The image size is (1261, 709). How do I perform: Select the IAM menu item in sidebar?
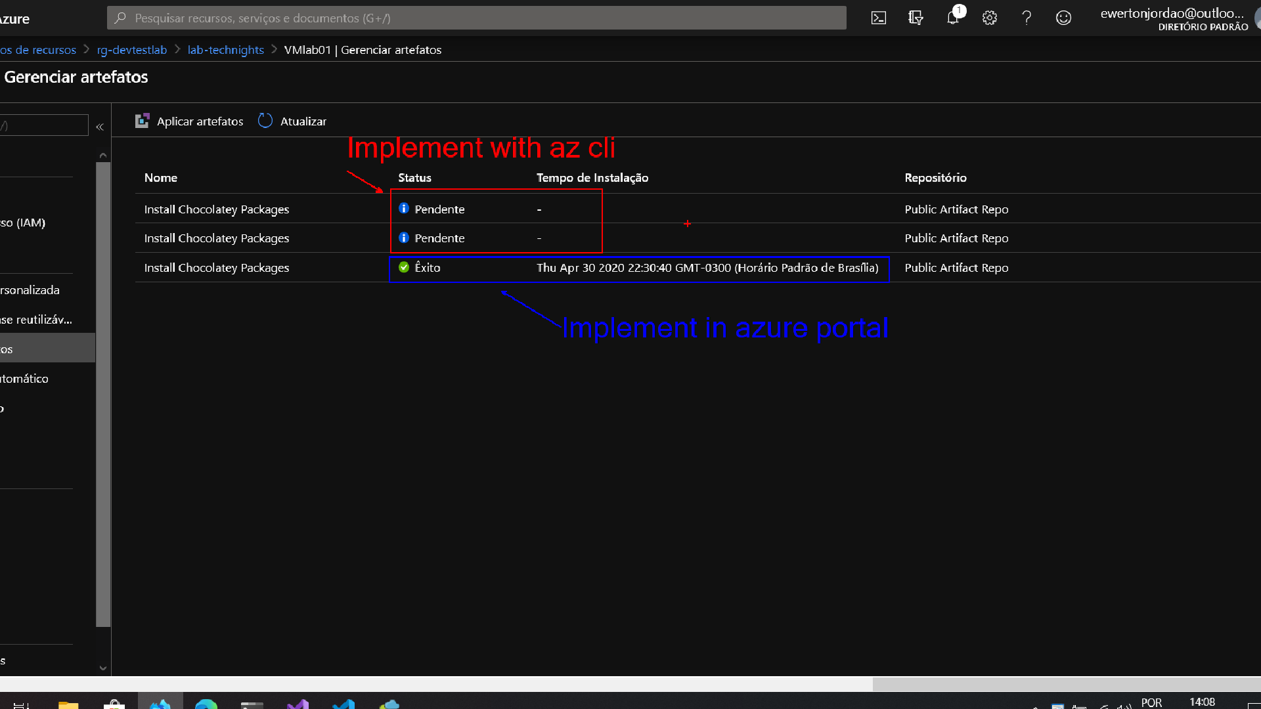coord(24,223)
